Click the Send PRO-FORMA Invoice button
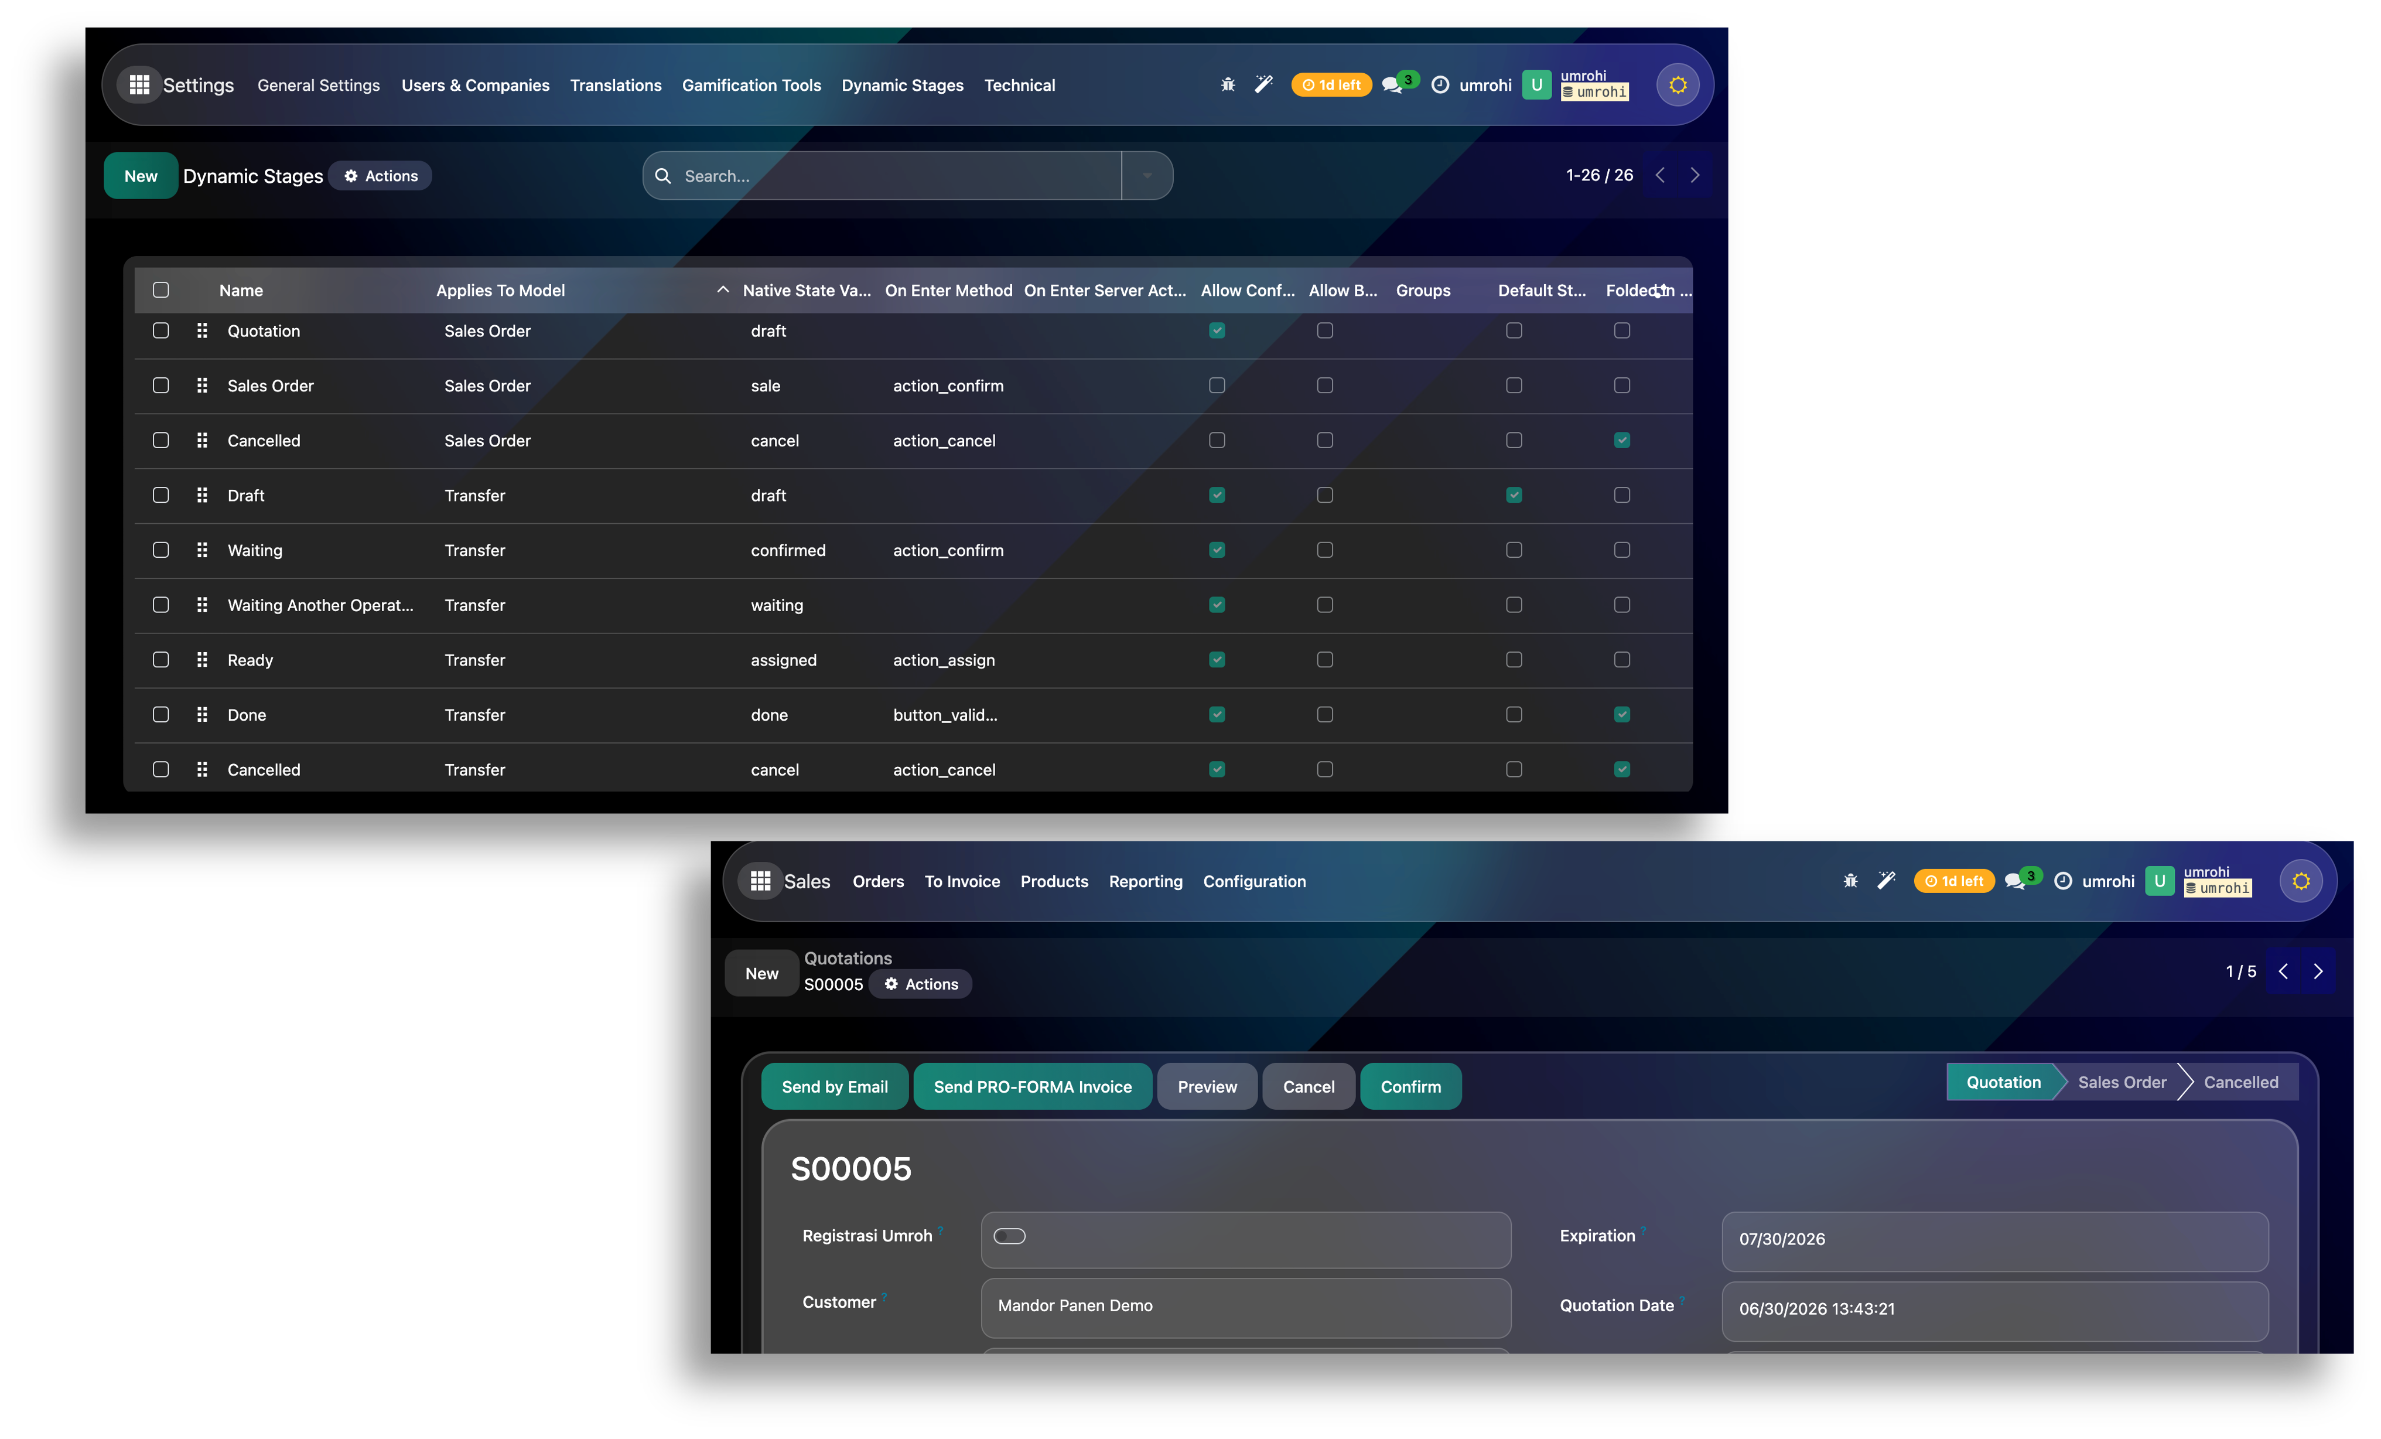2381x1439 pixels. click(1033, 1087)
